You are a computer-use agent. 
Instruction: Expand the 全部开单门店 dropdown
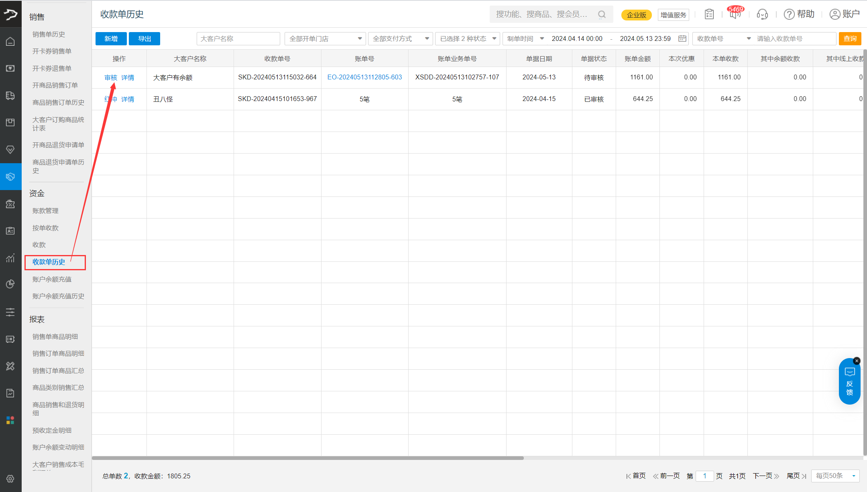(x=325, y=38)
